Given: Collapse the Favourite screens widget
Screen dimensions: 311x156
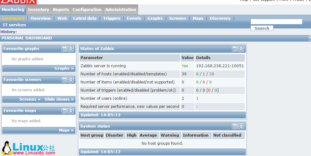Looking at the screenshot, I should tap(71, 80).
